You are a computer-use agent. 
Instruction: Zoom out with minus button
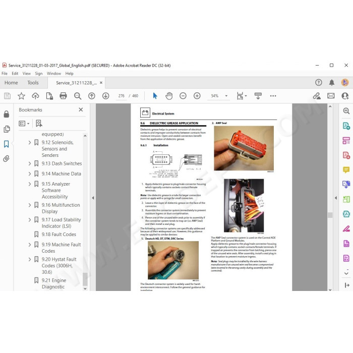[x=183, y=96]
